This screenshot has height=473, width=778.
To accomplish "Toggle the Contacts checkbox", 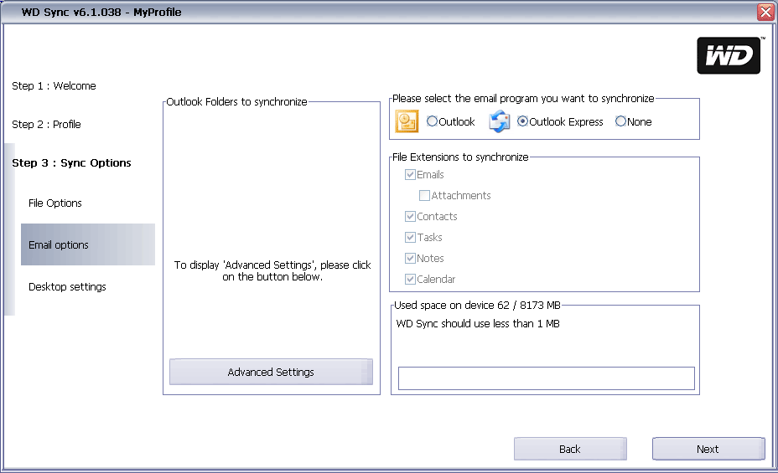I will (x=411, y=217).
